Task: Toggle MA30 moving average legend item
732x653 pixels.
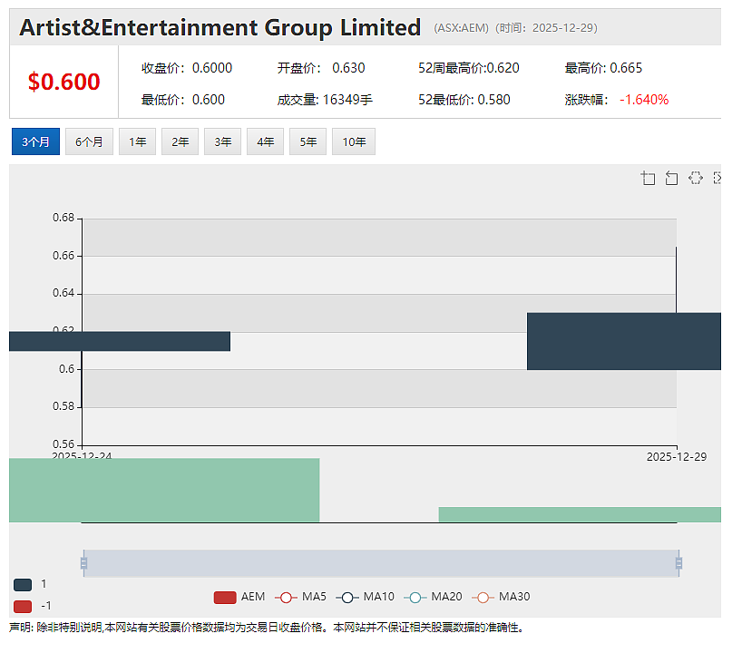Action: click(x=501, y=597)
